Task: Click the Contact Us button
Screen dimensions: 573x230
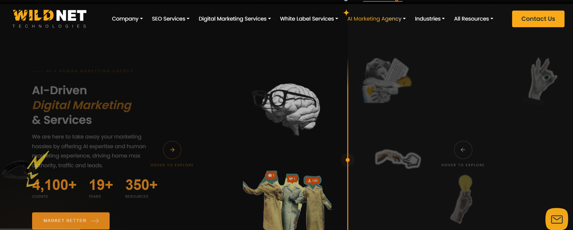Action: (538, 19)
